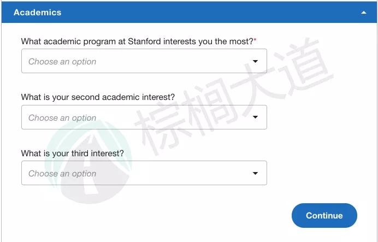Click the first dropdown's caret arrow
This screenshot has width=378, height=242.
[255, 62]
